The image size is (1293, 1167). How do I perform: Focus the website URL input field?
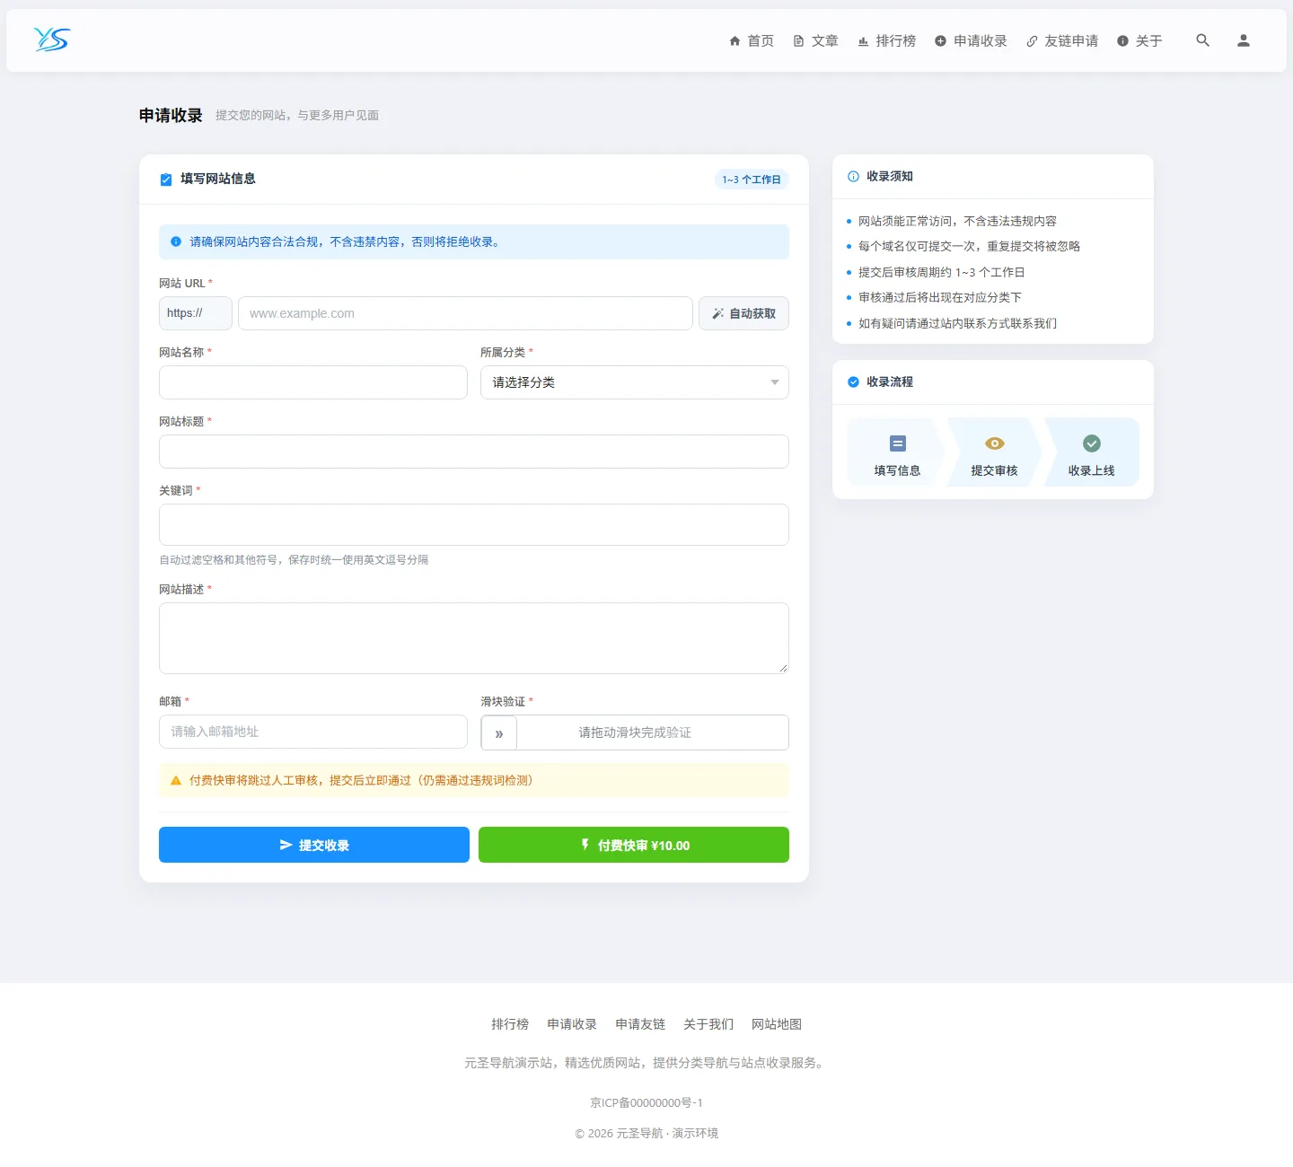tap(465, 313)
